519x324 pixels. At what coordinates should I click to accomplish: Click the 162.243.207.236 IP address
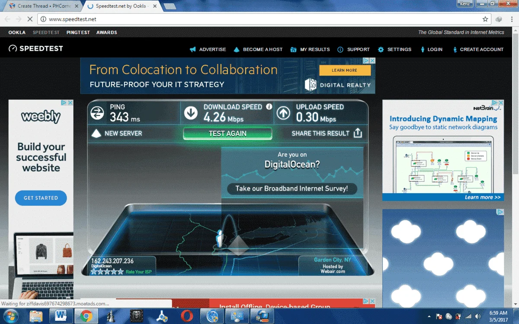112,261
